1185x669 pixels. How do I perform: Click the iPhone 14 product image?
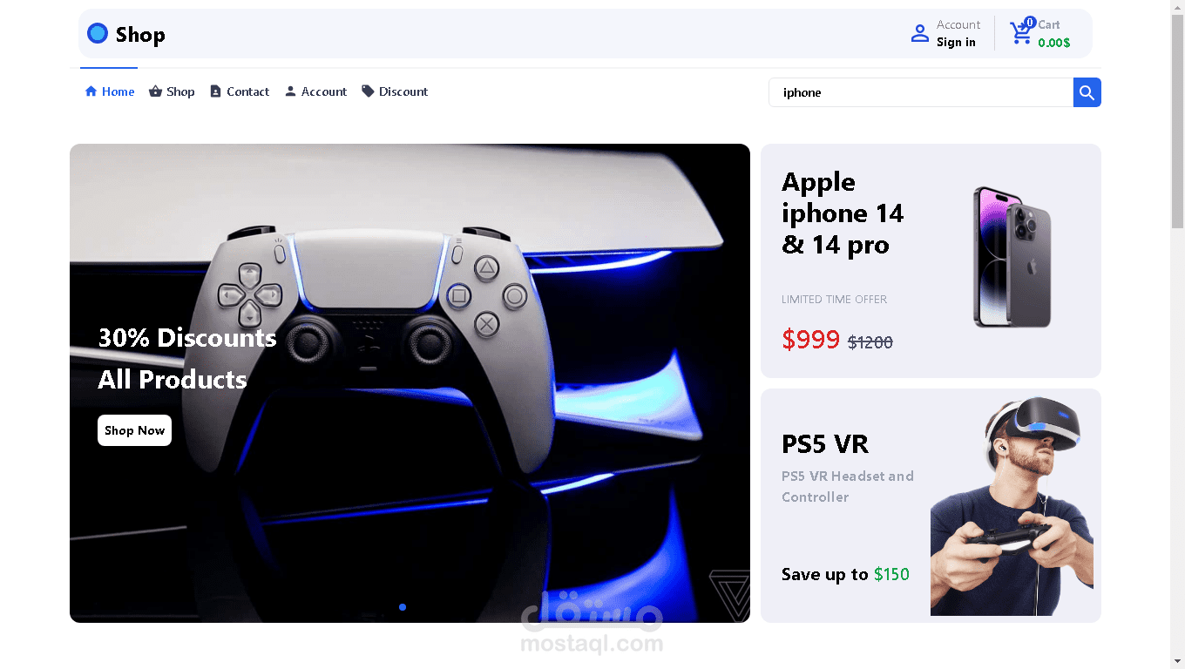pyautogui.click(x=1012, y=257)
